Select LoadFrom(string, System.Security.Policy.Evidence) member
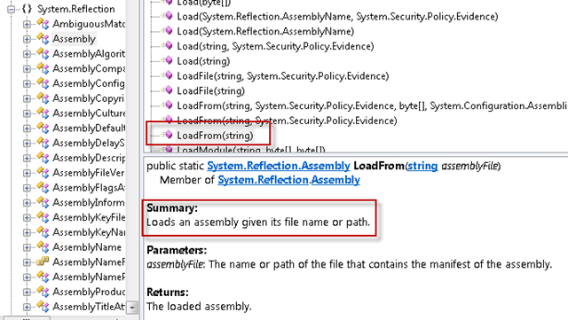The image size is (568, 320). tap(287, 121)
